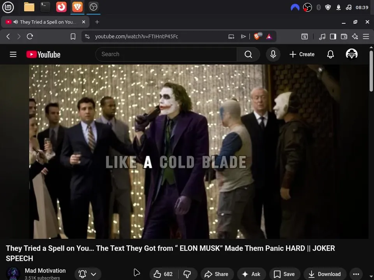
Task: Open the YouTube guide hamburger menu
Action: (13, 54)
